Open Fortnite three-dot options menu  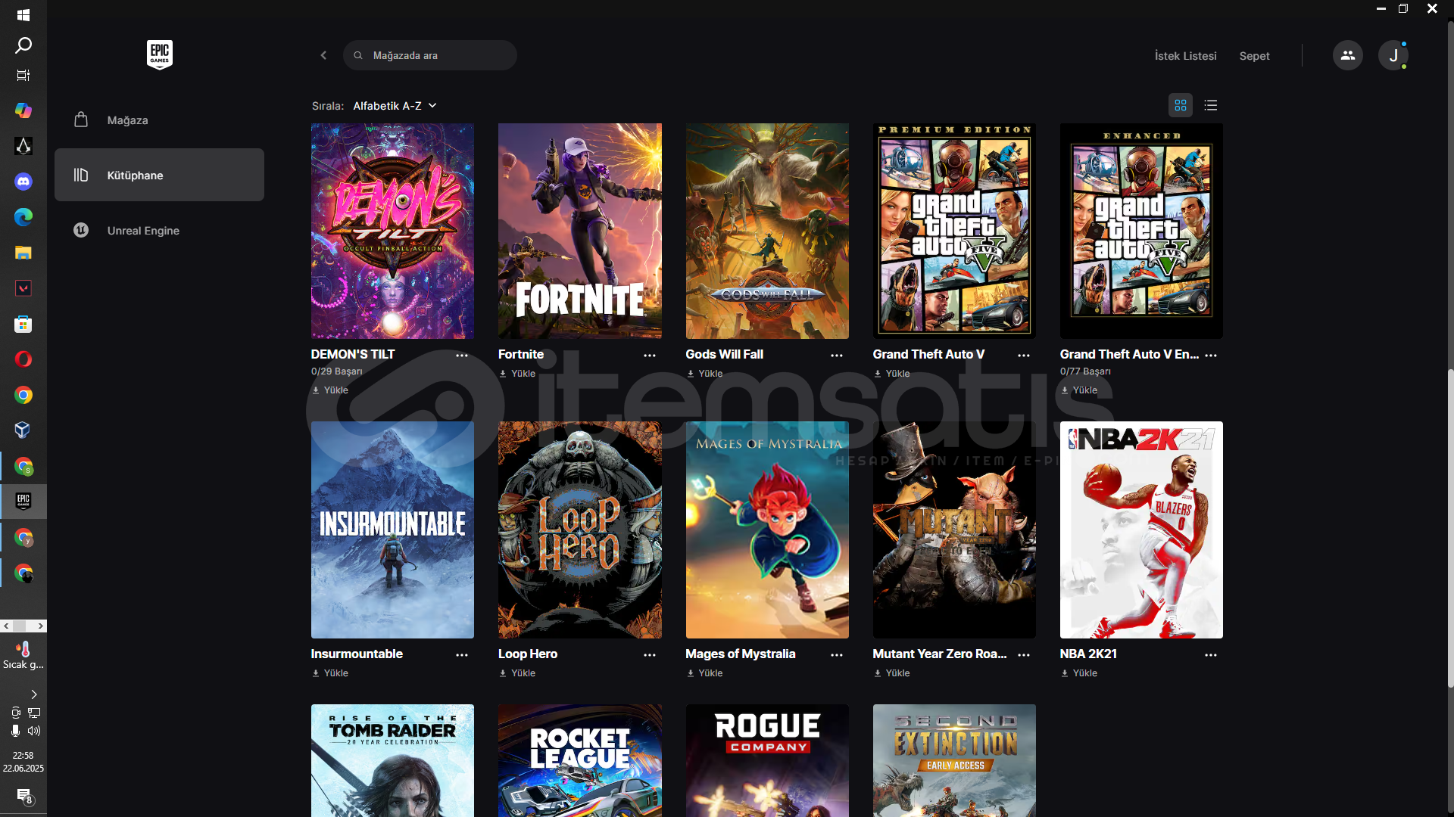649,355
